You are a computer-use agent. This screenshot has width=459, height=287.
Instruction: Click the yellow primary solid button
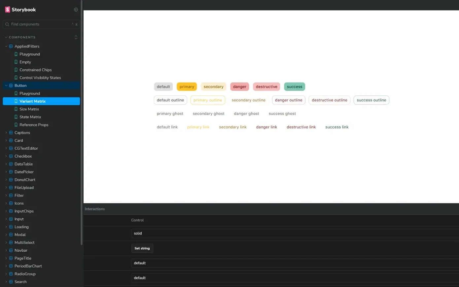point(187,87)
